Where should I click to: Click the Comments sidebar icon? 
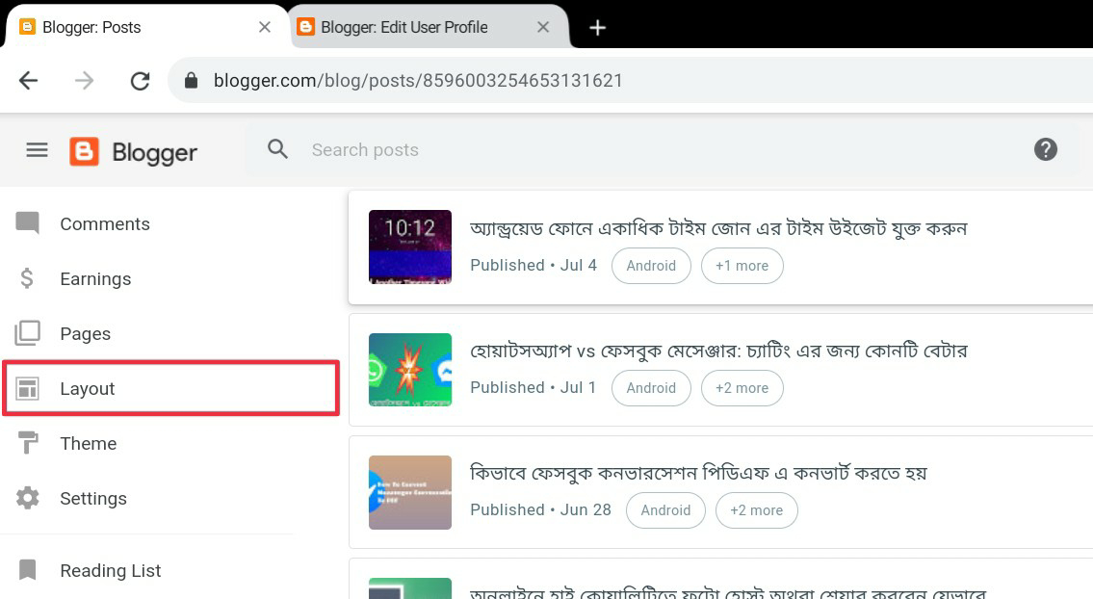point(27,223)
